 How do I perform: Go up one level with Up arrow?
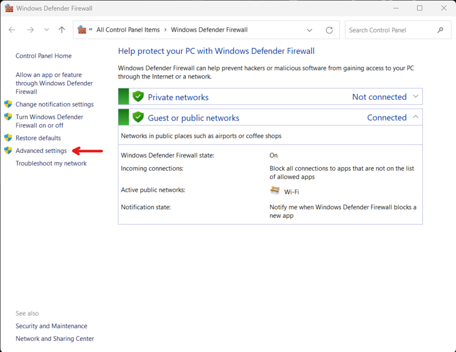click(x=62, y=30)
